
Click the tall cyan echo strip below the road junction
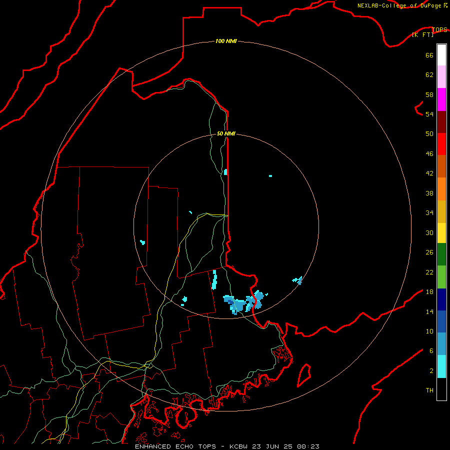click(x=214, y=279)
